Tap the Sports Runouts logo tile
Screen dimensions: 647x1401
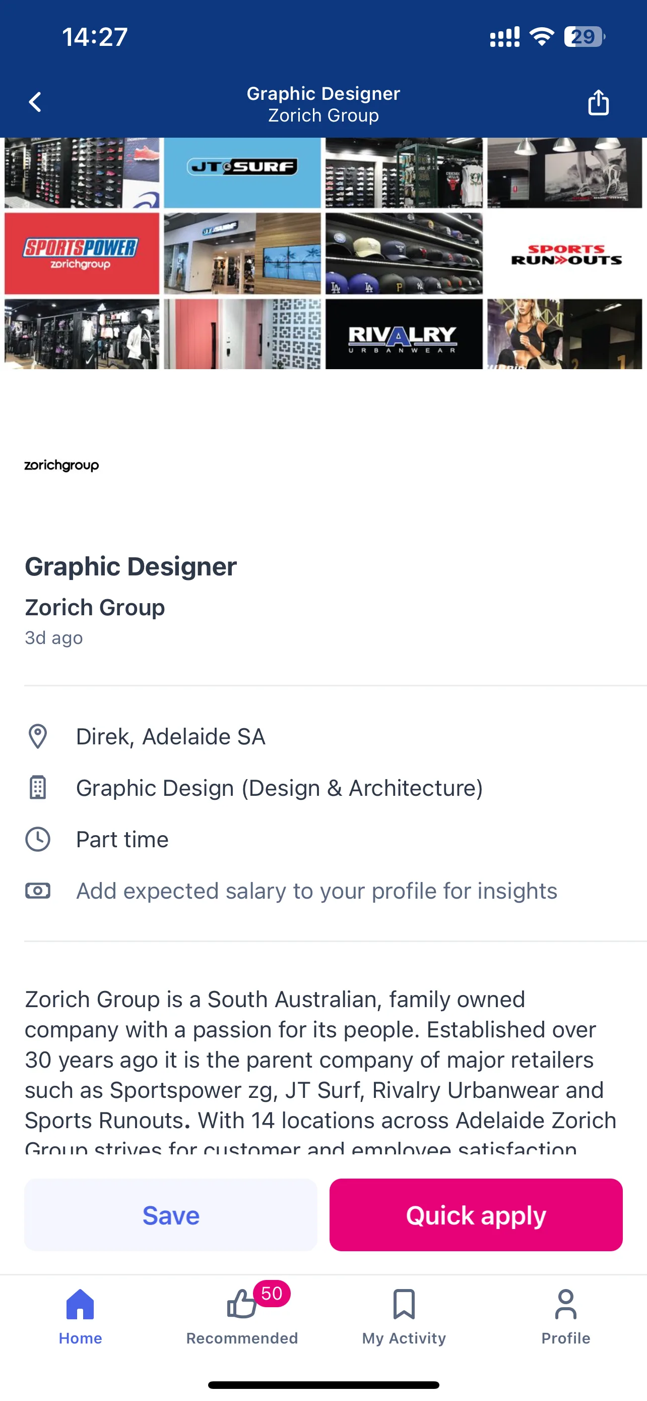(565, 254)
